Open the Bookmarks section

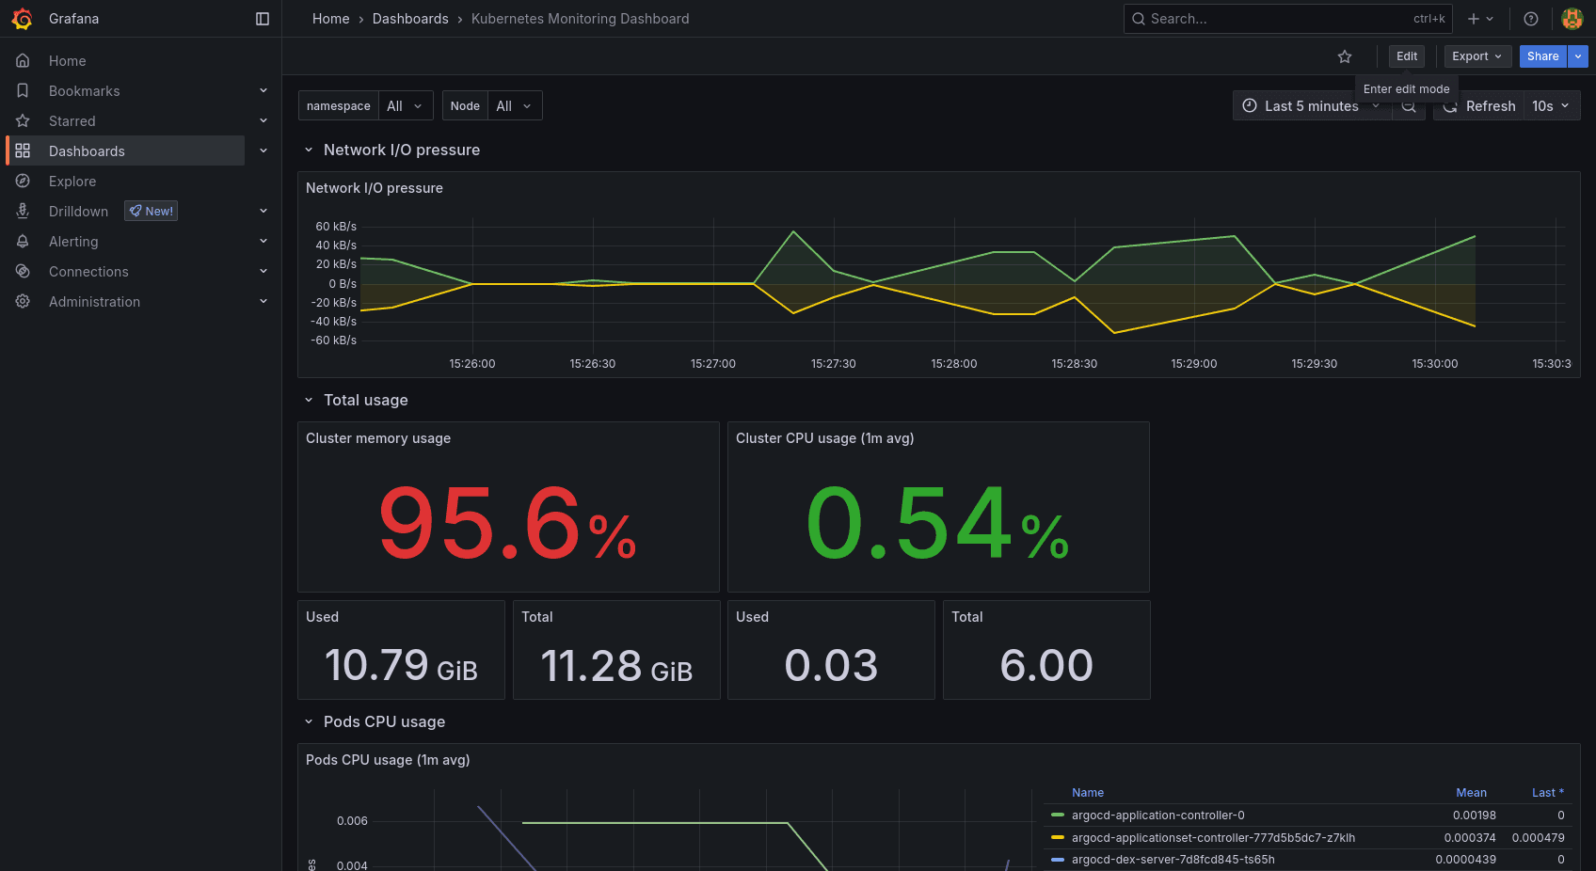[x=84, y=90]
